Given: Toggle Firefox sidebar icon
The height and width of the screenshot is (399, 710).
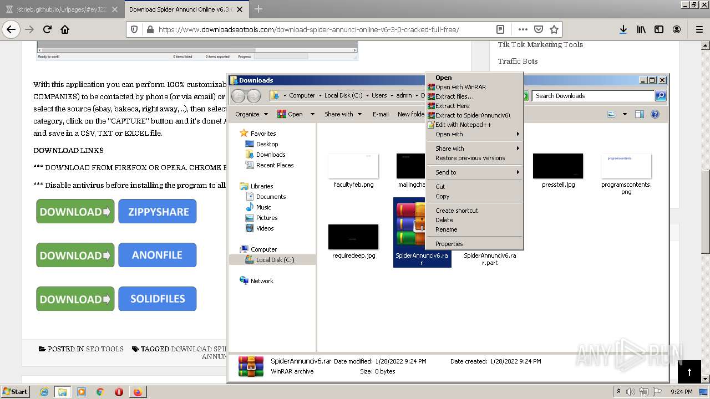Looking at the screenshot, I should pos(659,29).
